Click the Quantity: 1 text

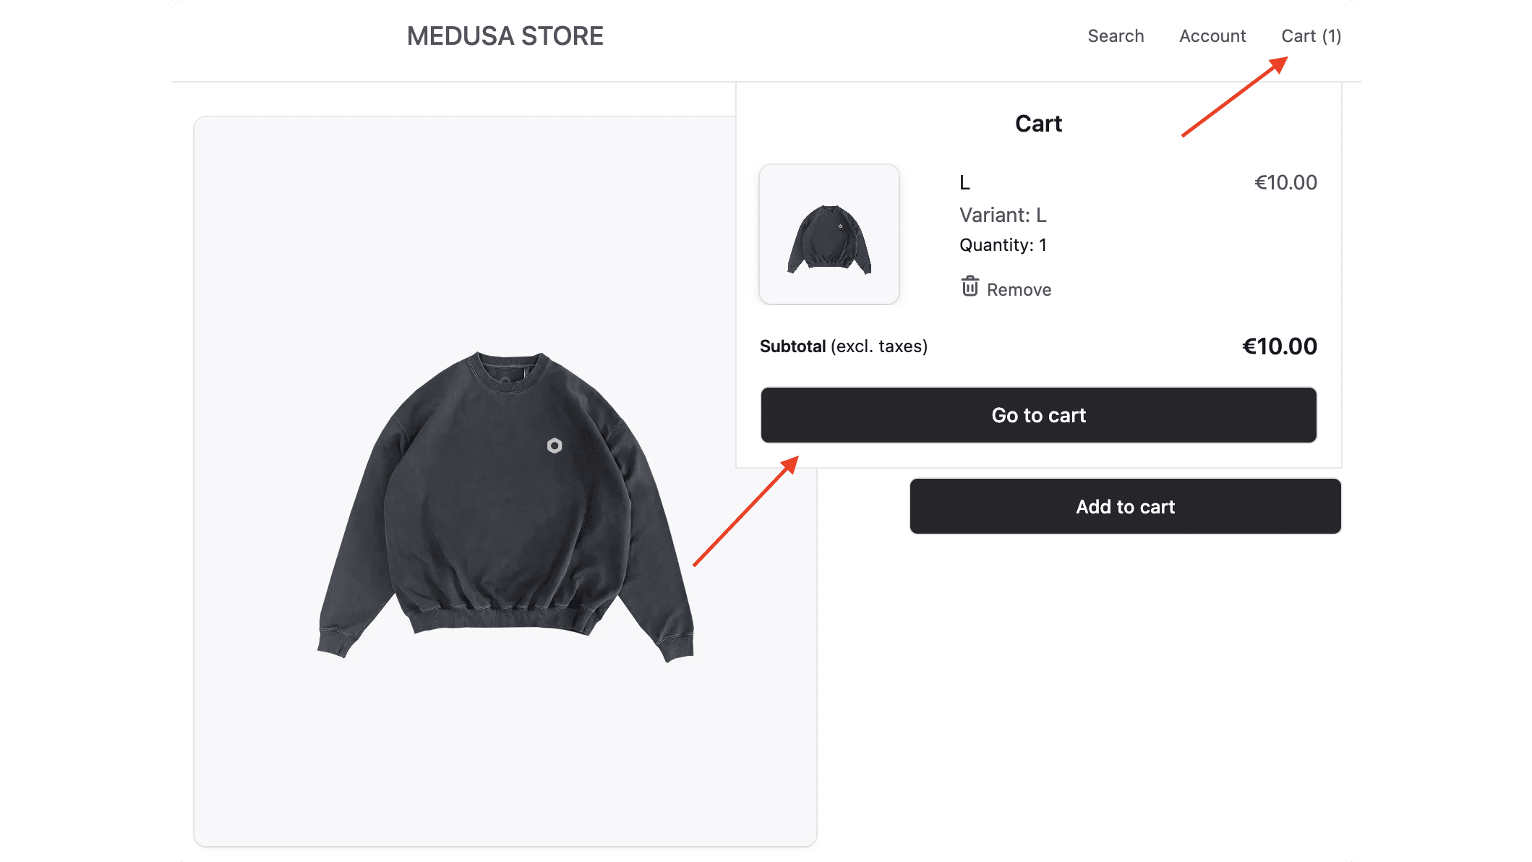1003,244
